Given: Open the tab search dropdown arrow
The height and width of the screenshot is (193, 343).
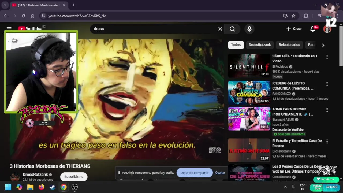Looking at the screenshot, I should (5, 5).
